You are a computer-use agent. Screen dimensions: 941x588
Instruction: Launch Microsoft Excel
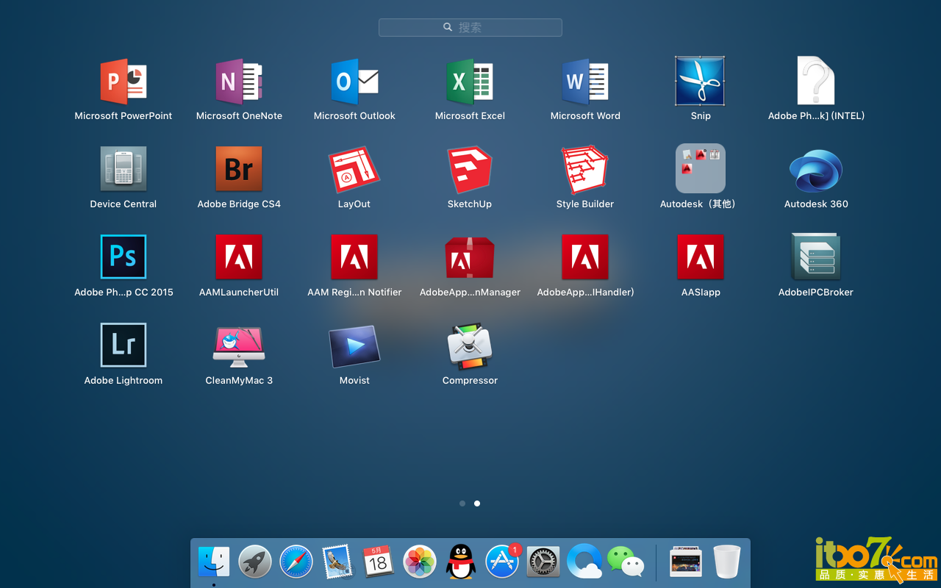pyautogui.click(x=470, y=82)
